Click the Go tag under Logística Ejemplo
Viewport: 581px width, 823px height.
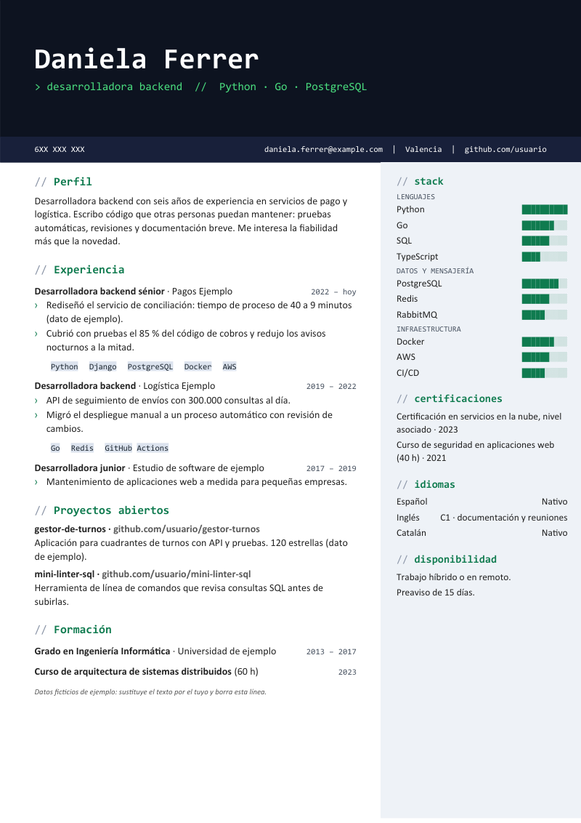(x=55, y=449)
